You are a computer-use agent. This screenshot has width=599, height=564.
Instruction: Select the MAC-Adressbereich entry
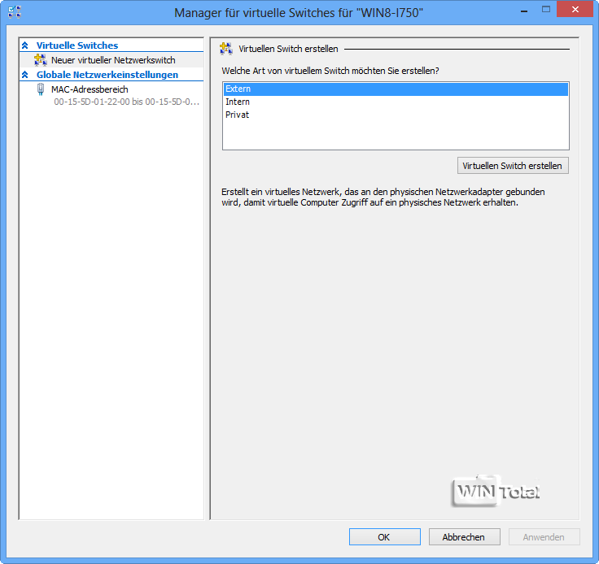tap(90, 89)
